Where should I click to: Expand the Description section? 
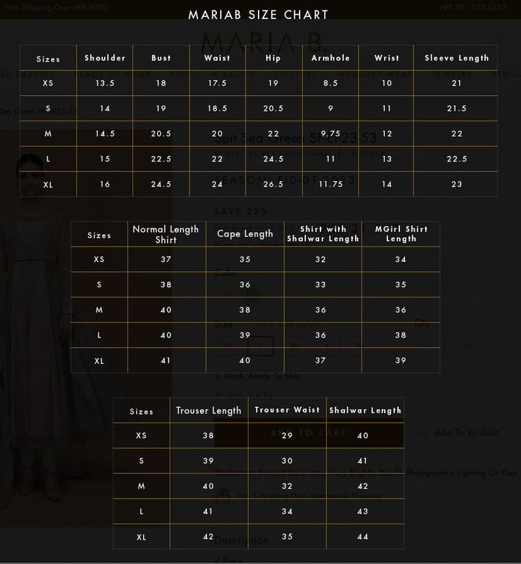(x=242, y=540)
